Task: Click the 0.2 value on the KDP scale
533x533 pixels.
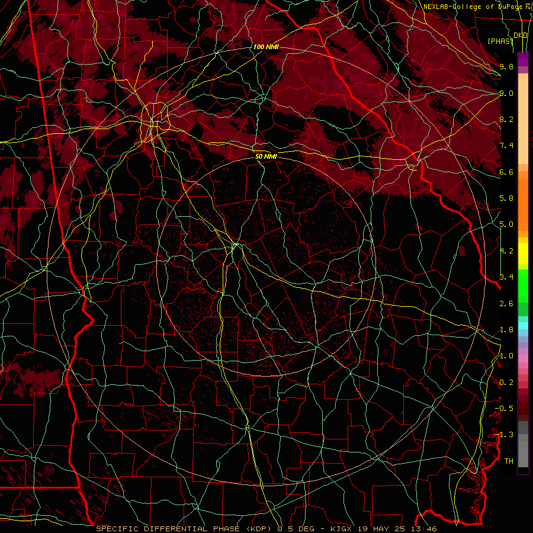Action: (x=506, y=383)
